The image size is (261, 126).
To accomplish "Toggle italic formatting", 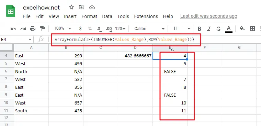I will point(209,29).
